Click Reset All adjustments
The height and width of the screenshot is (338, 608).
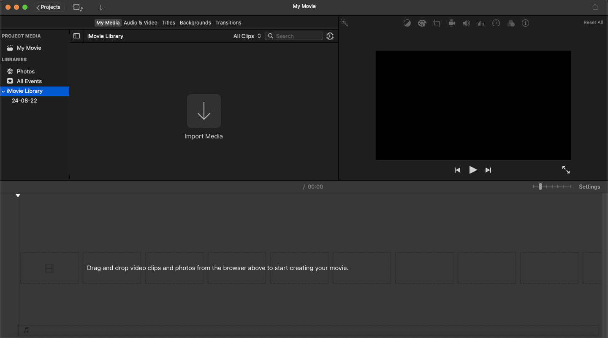[593, 23]
